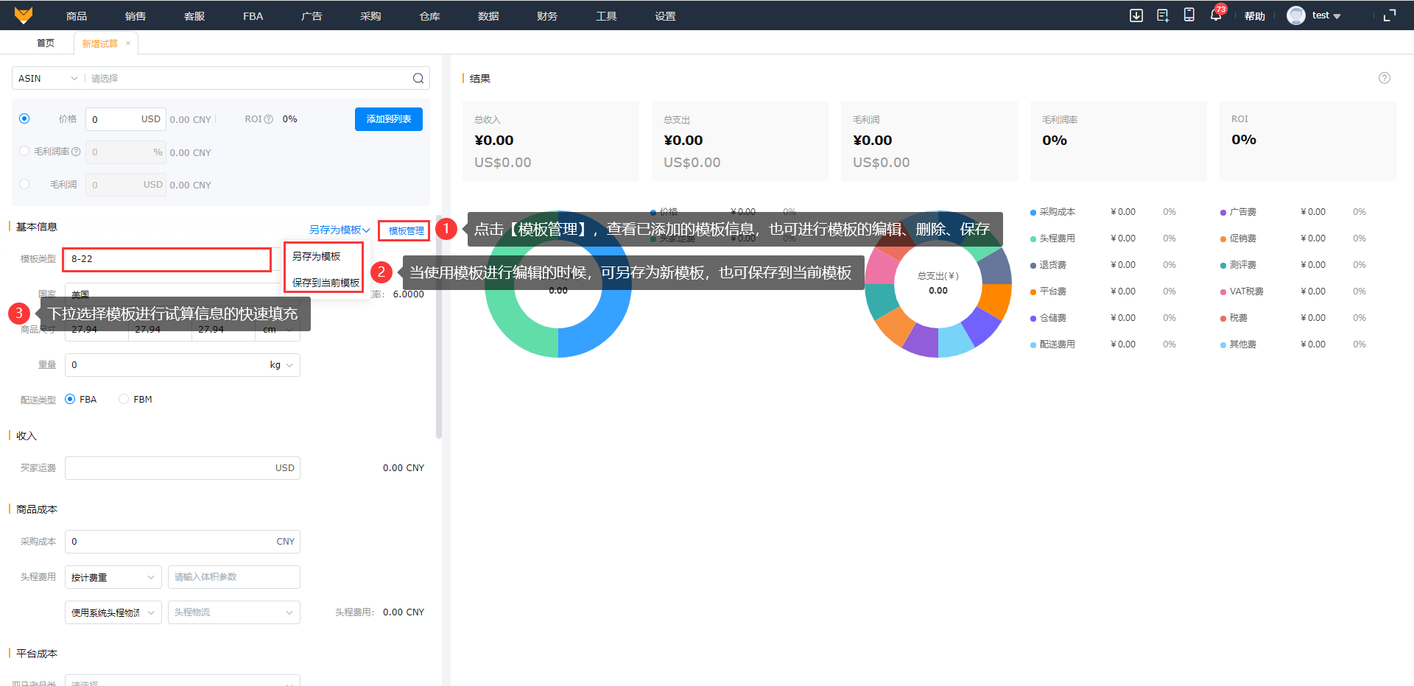Click the help icon beside 毛利润率 label

tap(76, 152)
